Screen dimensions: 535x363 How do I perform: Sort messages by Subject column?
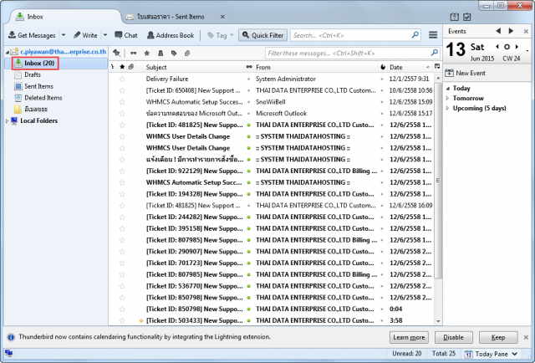(x=156, y=67)
